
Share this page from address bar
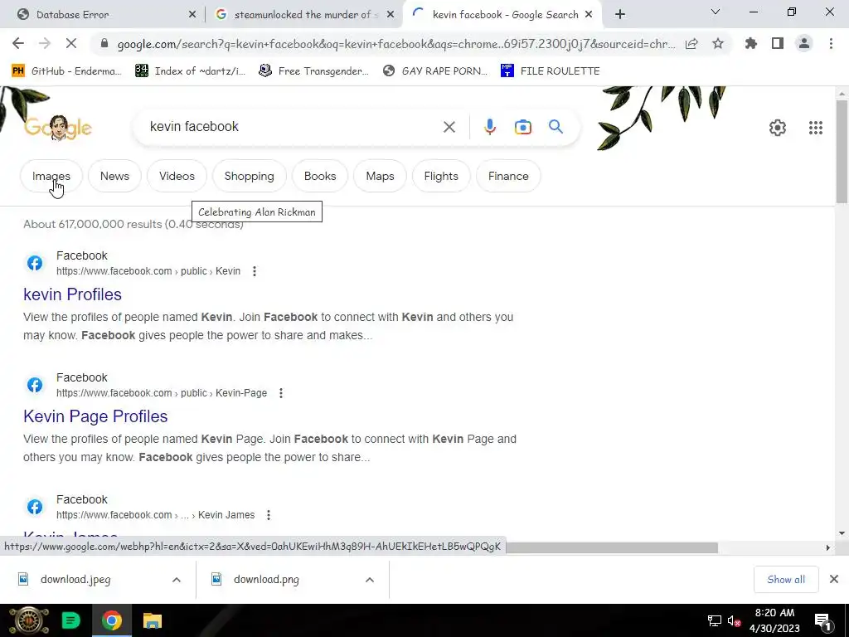[x=691, y=44]
